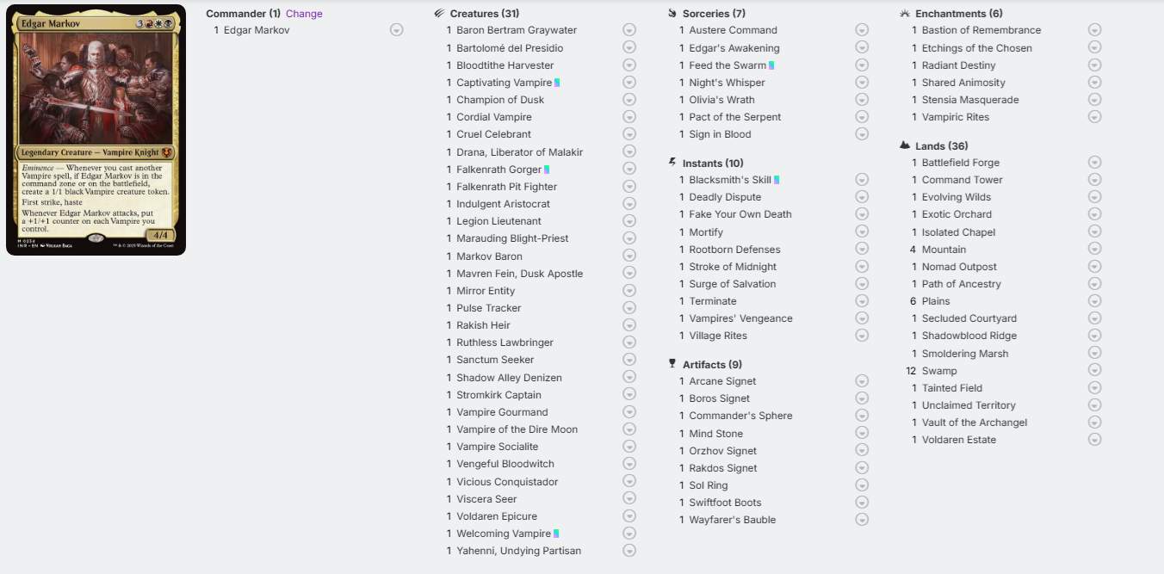Image resolution: width=1164 pixels, height=574 pixels.
Task: Open the Path of Ancestry card link
Action: (x=962, y=284)
